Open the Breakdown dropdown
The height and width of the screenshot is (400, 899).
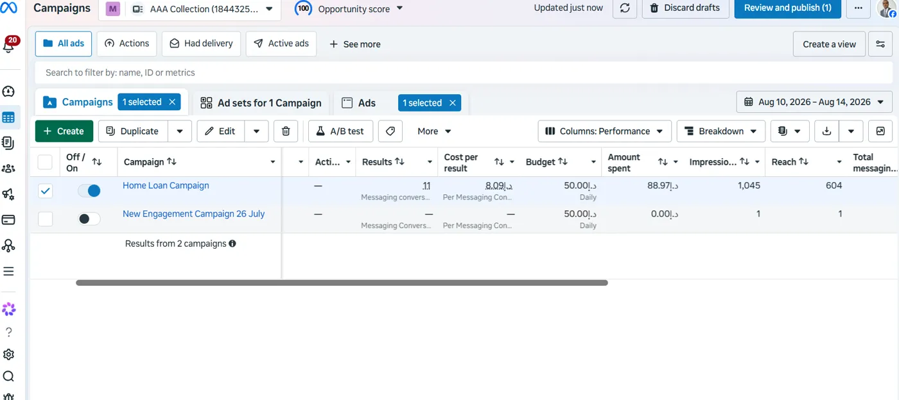click(x=721, y=131)
